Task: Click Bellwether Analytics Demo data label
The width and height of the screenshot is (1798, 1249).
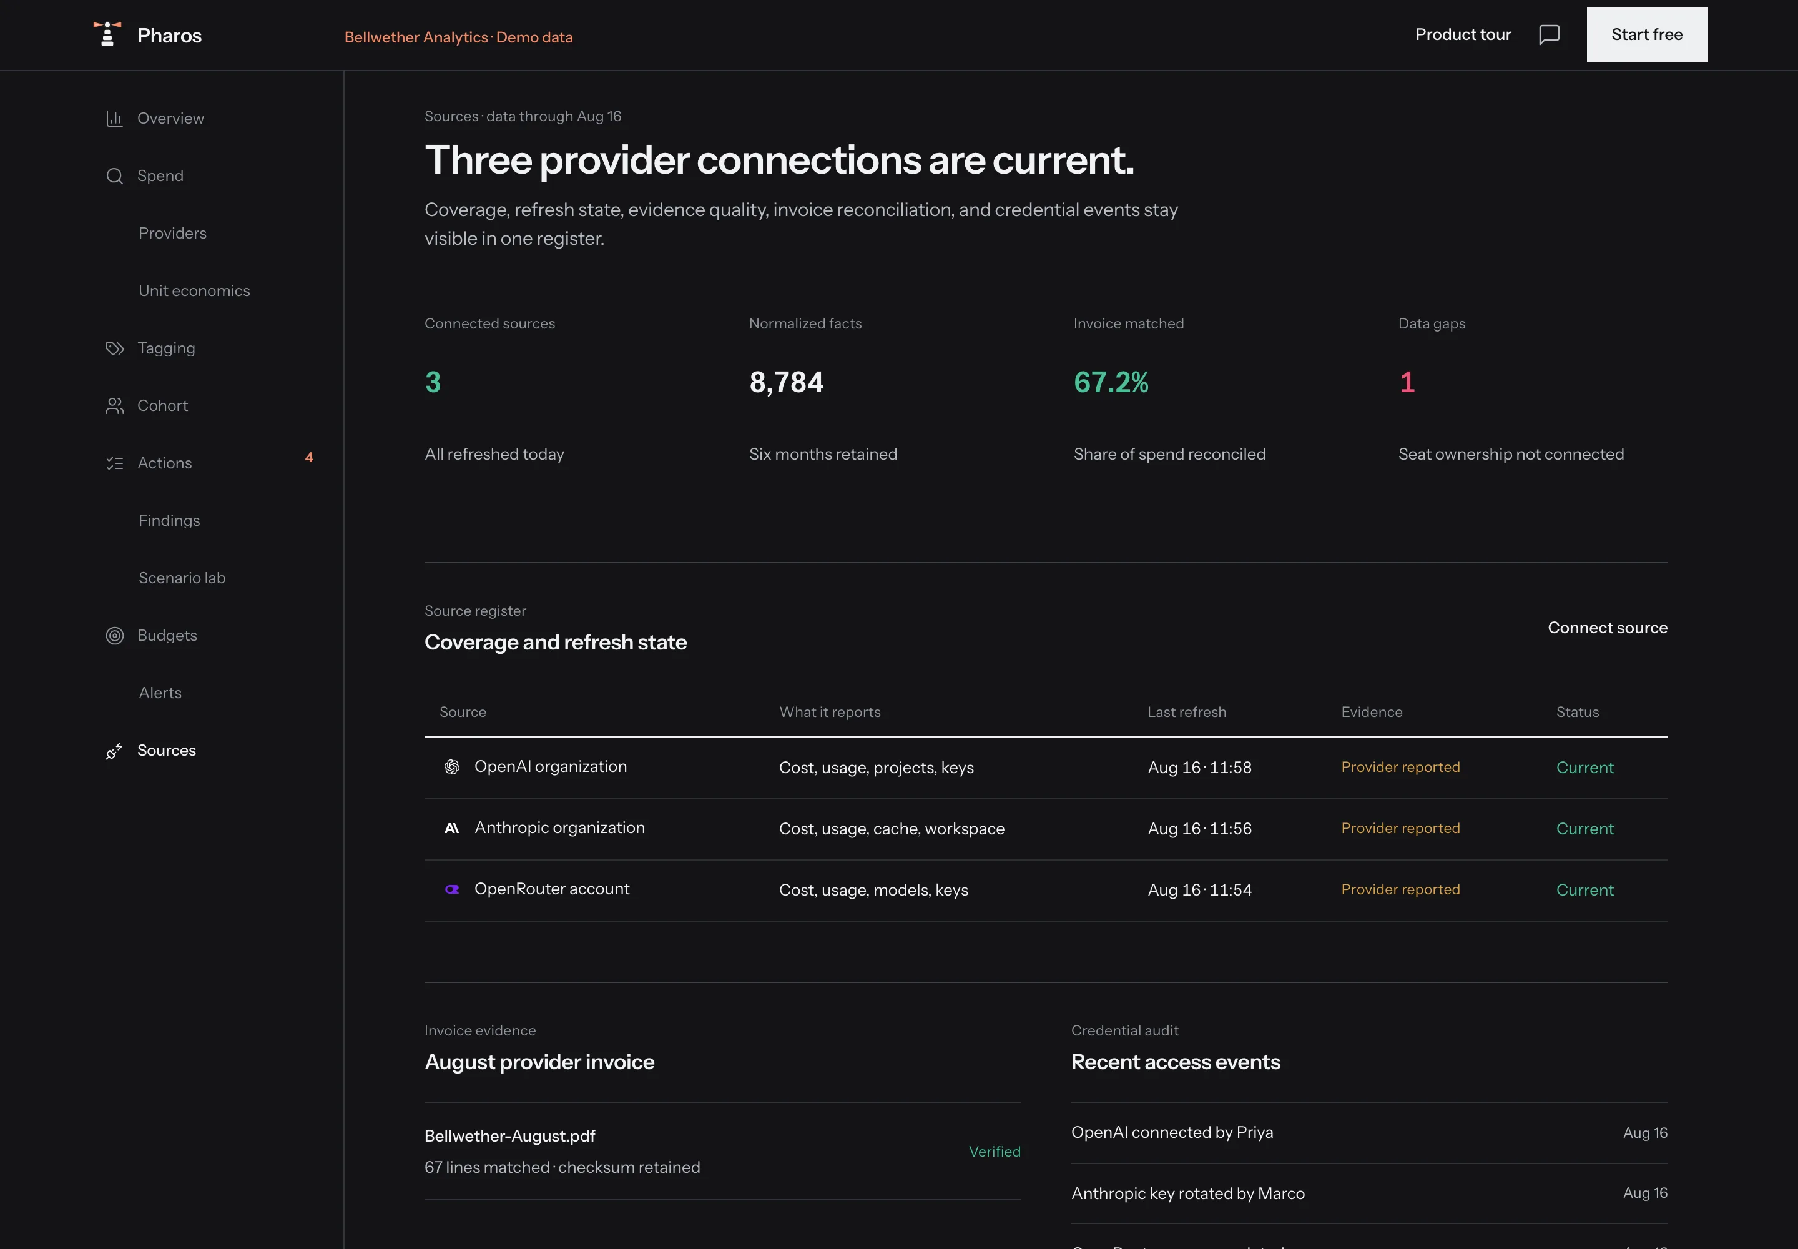Action: [x=458, y=37]
